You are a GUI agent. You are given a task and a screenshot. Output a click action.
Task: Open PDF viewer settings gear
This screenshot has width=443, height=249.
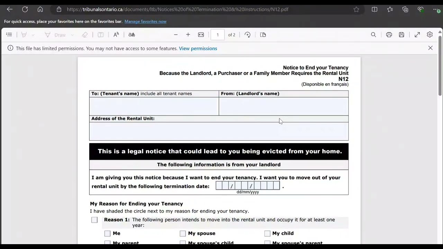430,35
